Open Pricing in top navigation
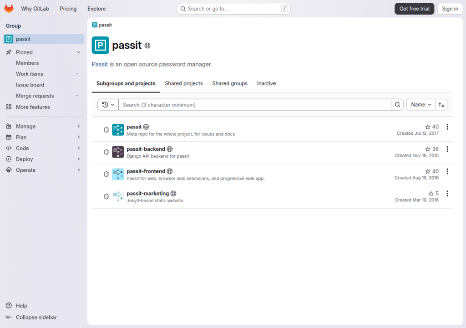 pos(68,9)
